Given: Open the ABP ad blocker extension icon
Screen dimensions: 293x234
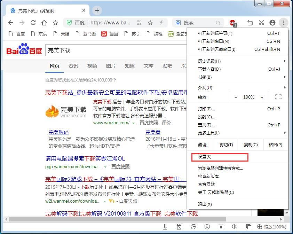Looking at the screenshot, I should tap(233, 23).
